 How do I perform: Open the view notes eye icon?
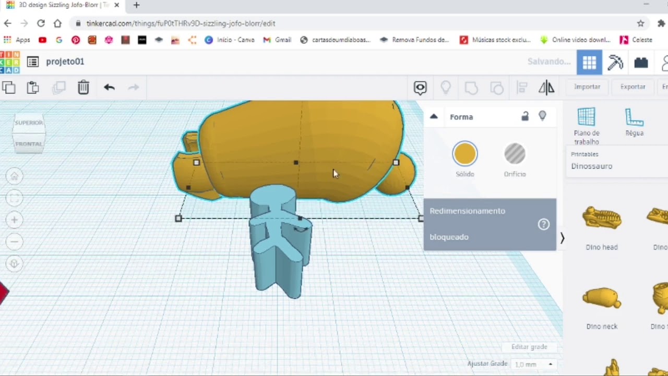(420, 88)
